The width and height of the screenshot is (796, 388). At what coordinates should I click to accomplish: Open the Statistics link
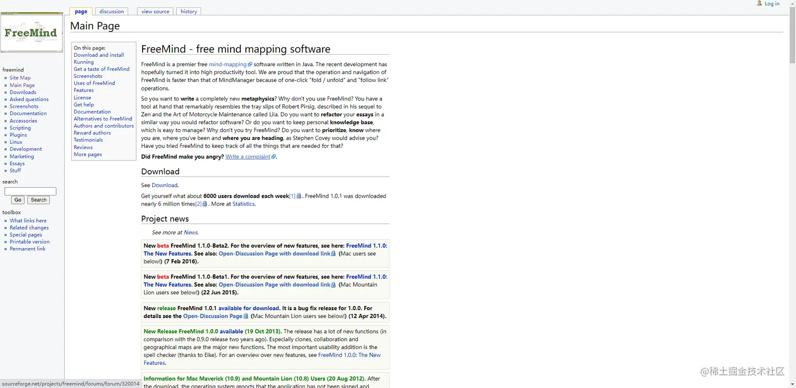[244, 204]
